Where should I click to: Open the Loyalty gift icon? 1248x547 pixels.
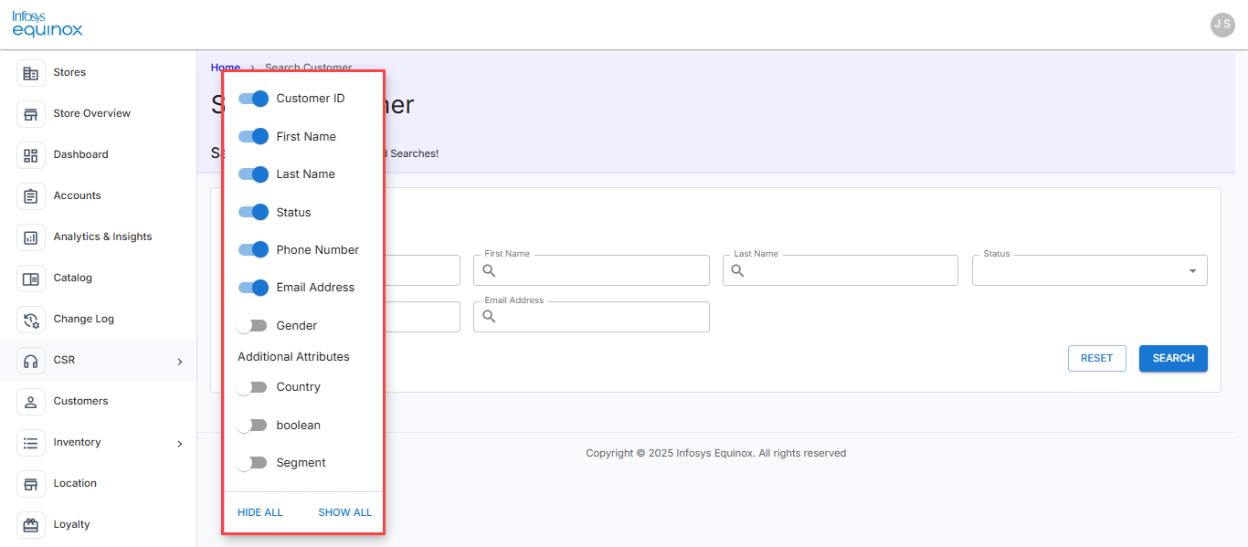coord(31,525)
